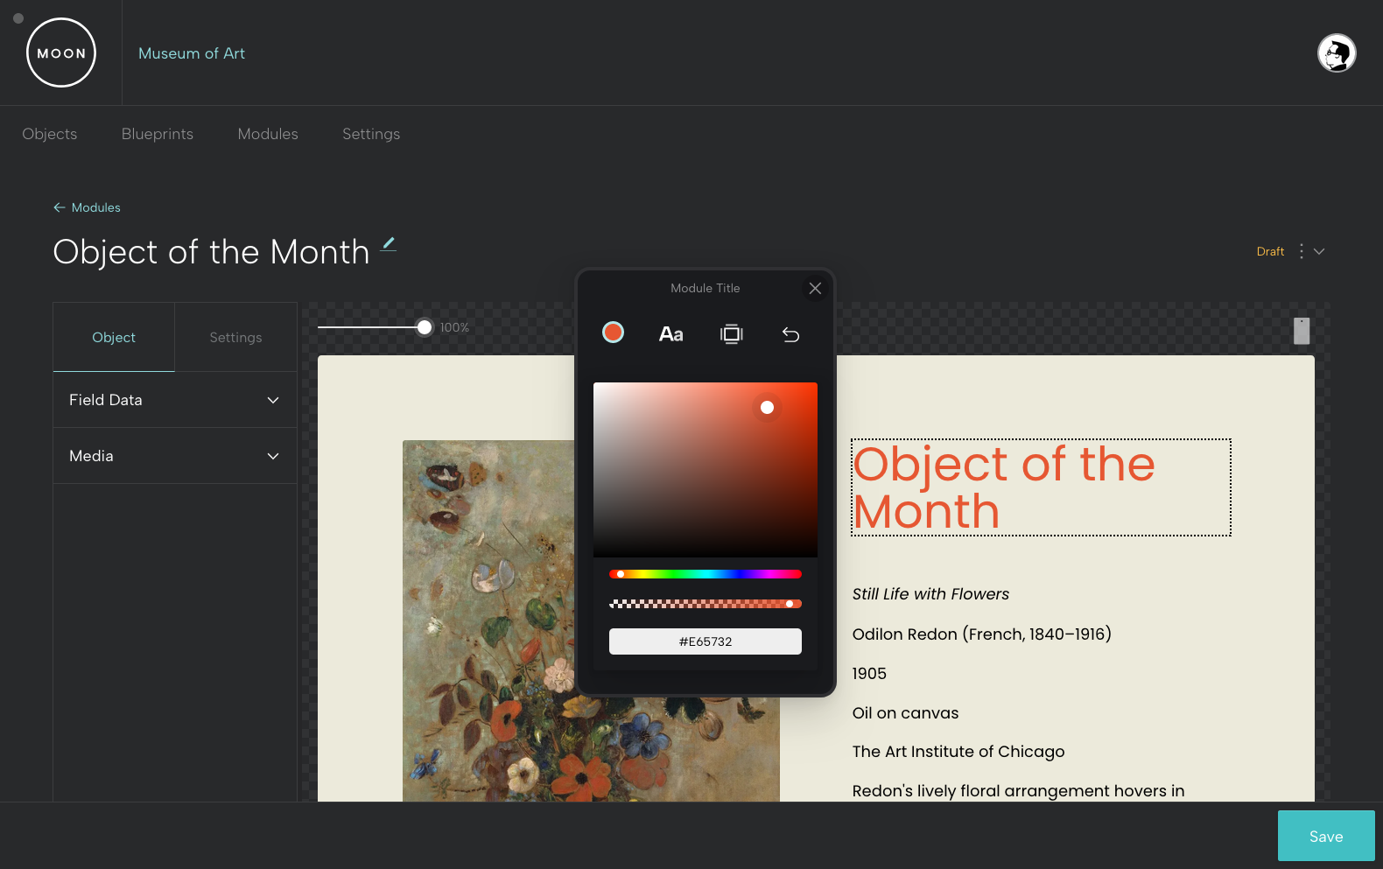Click the hex color field #E65732

(706, 641)
